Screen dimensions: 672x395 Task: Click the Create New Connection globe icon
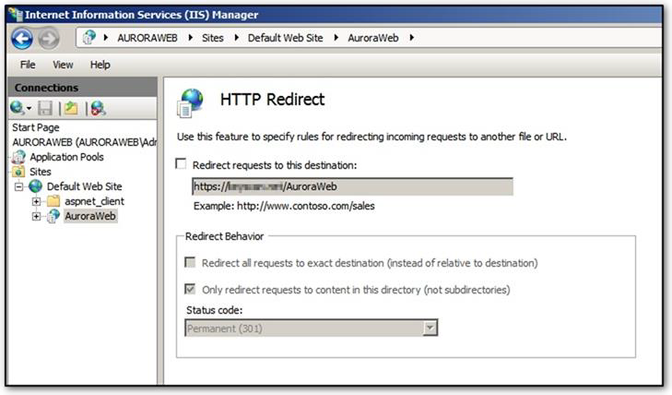pyautogui.click(x=18, y=108)
